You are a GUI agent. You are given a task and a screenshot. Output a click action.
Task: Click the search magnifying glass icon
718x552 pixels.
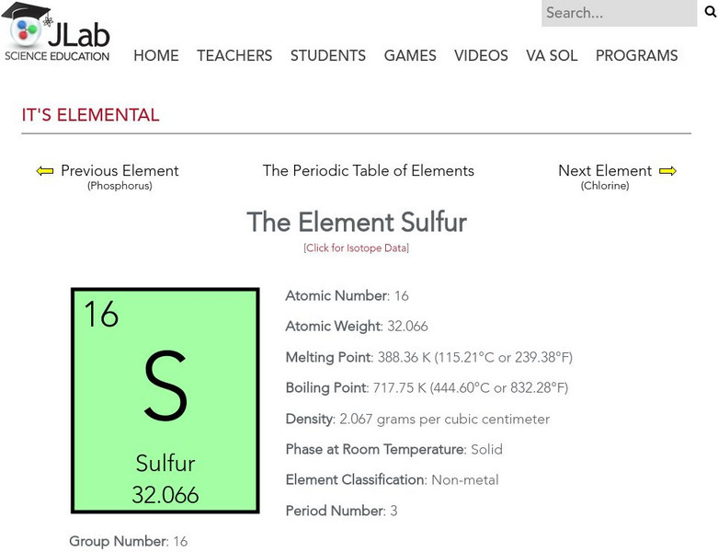click(x=710, y=12)
